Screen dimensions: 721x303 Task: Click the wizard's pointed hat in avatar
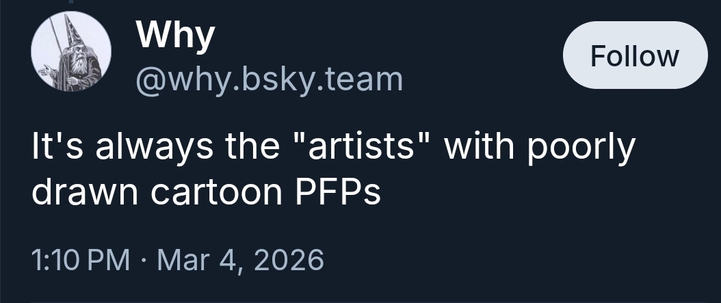[x=73, y=31]
